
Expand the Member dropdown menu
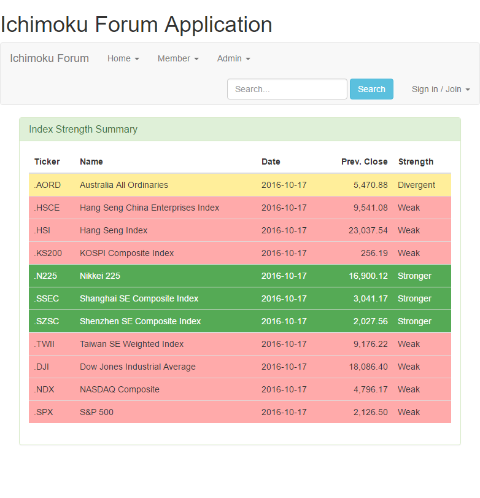pyautogui.click(x=177, y=58)
